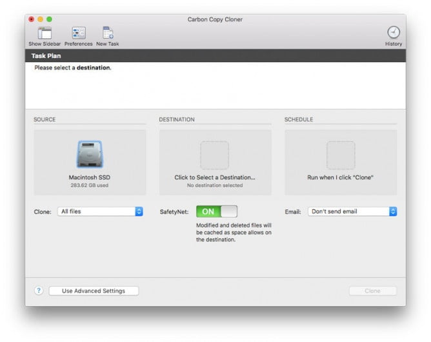Click Use Advanced Settings button

coord(94,291)
